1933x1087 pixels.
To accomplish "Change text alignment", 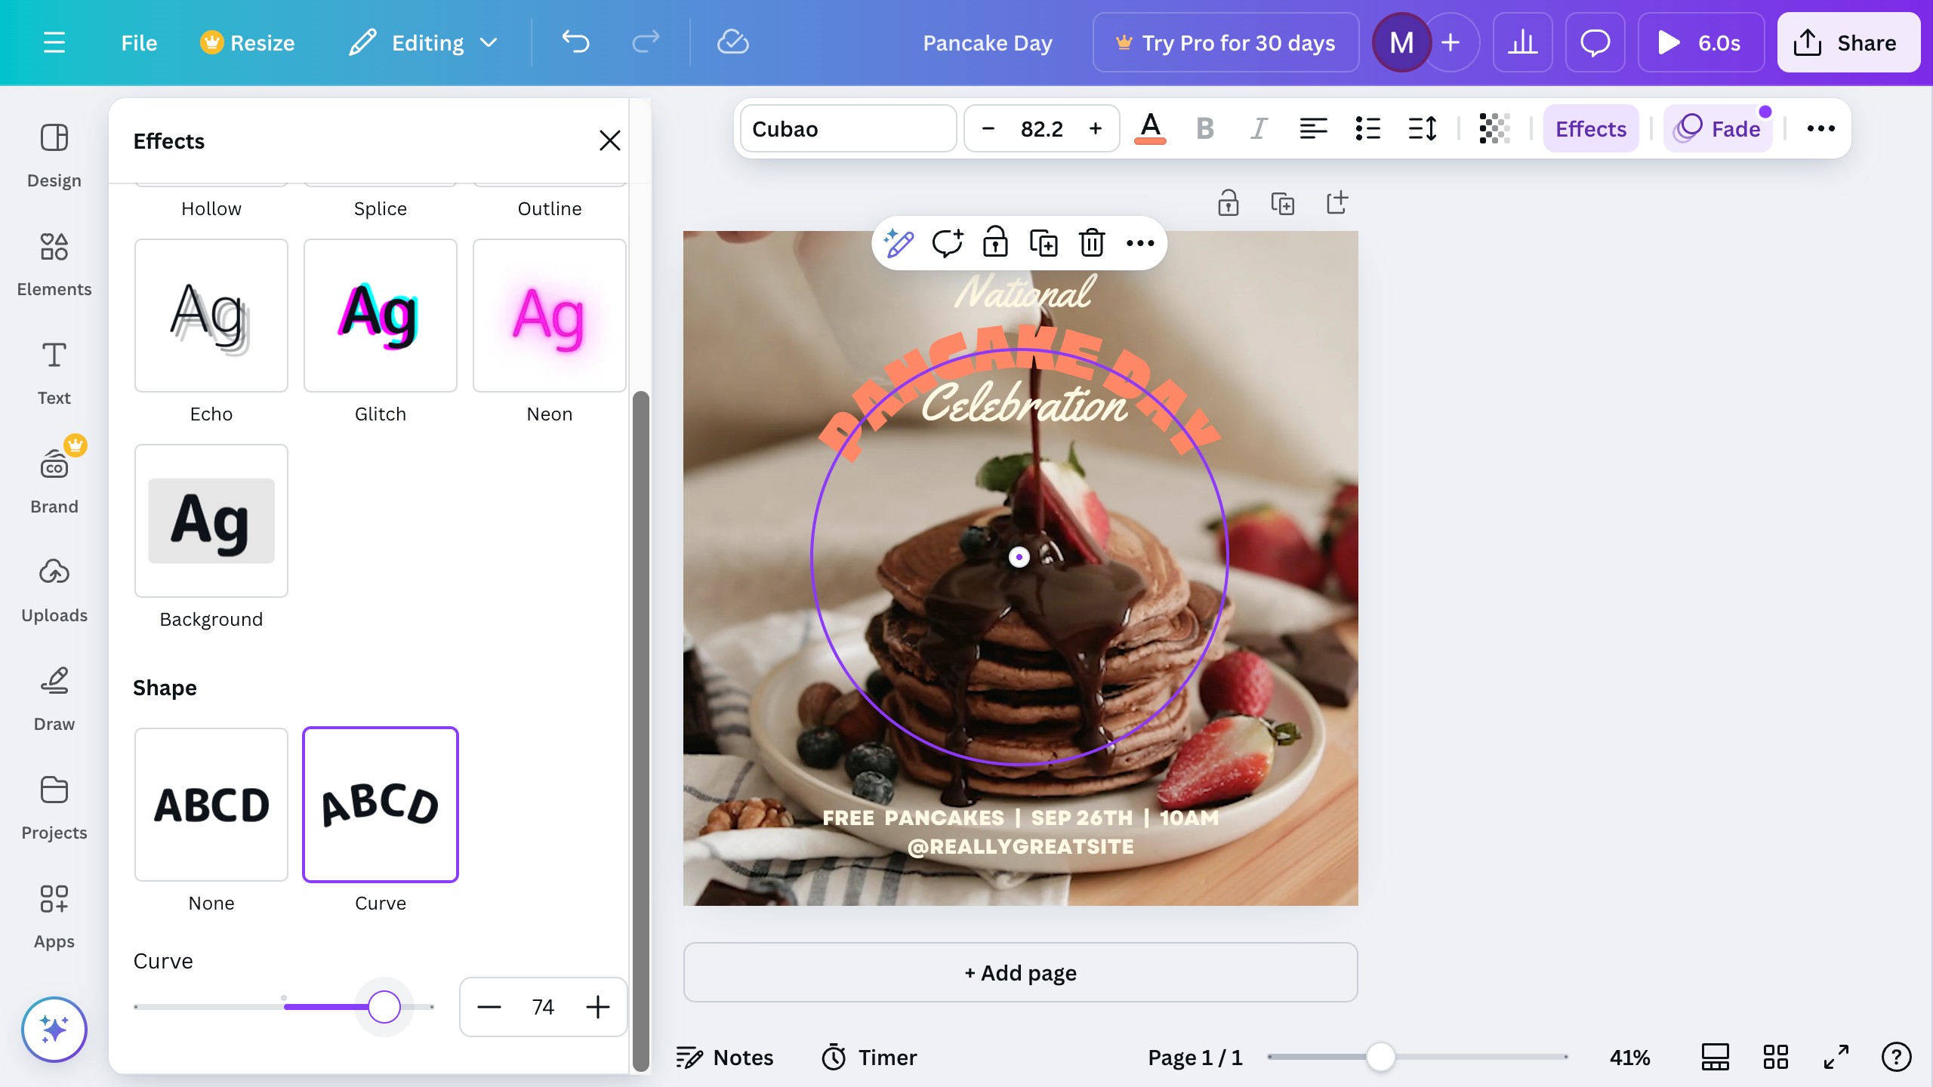I will pos(1314,129).
